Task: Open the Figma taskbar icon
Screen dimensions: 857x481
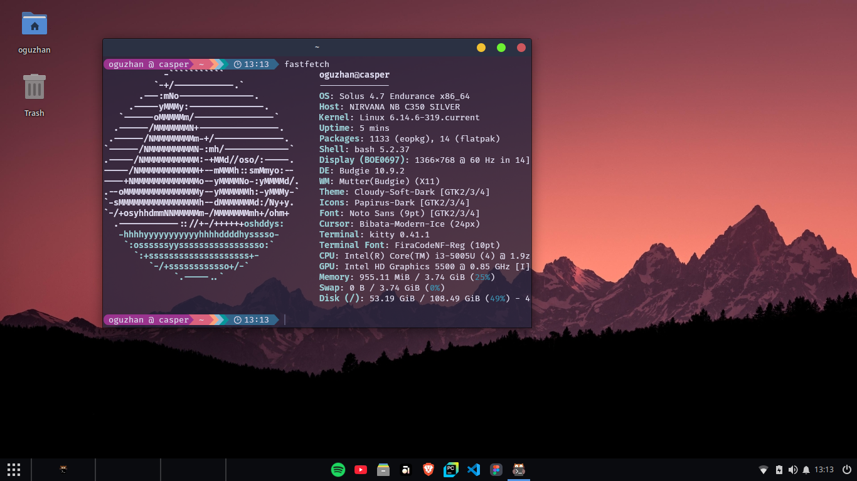Action: (496, 469)
